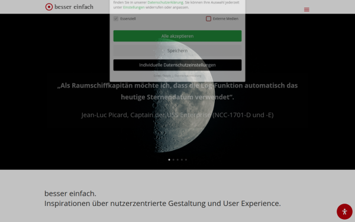Open the green Einstellungen link
Screen dimensions: 355x222
point(134,7)
